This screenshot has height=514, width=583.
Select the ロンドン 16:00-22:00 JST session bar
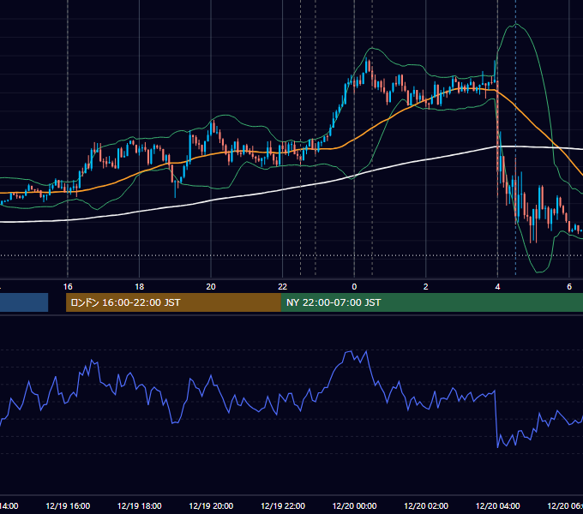(173, 302)
